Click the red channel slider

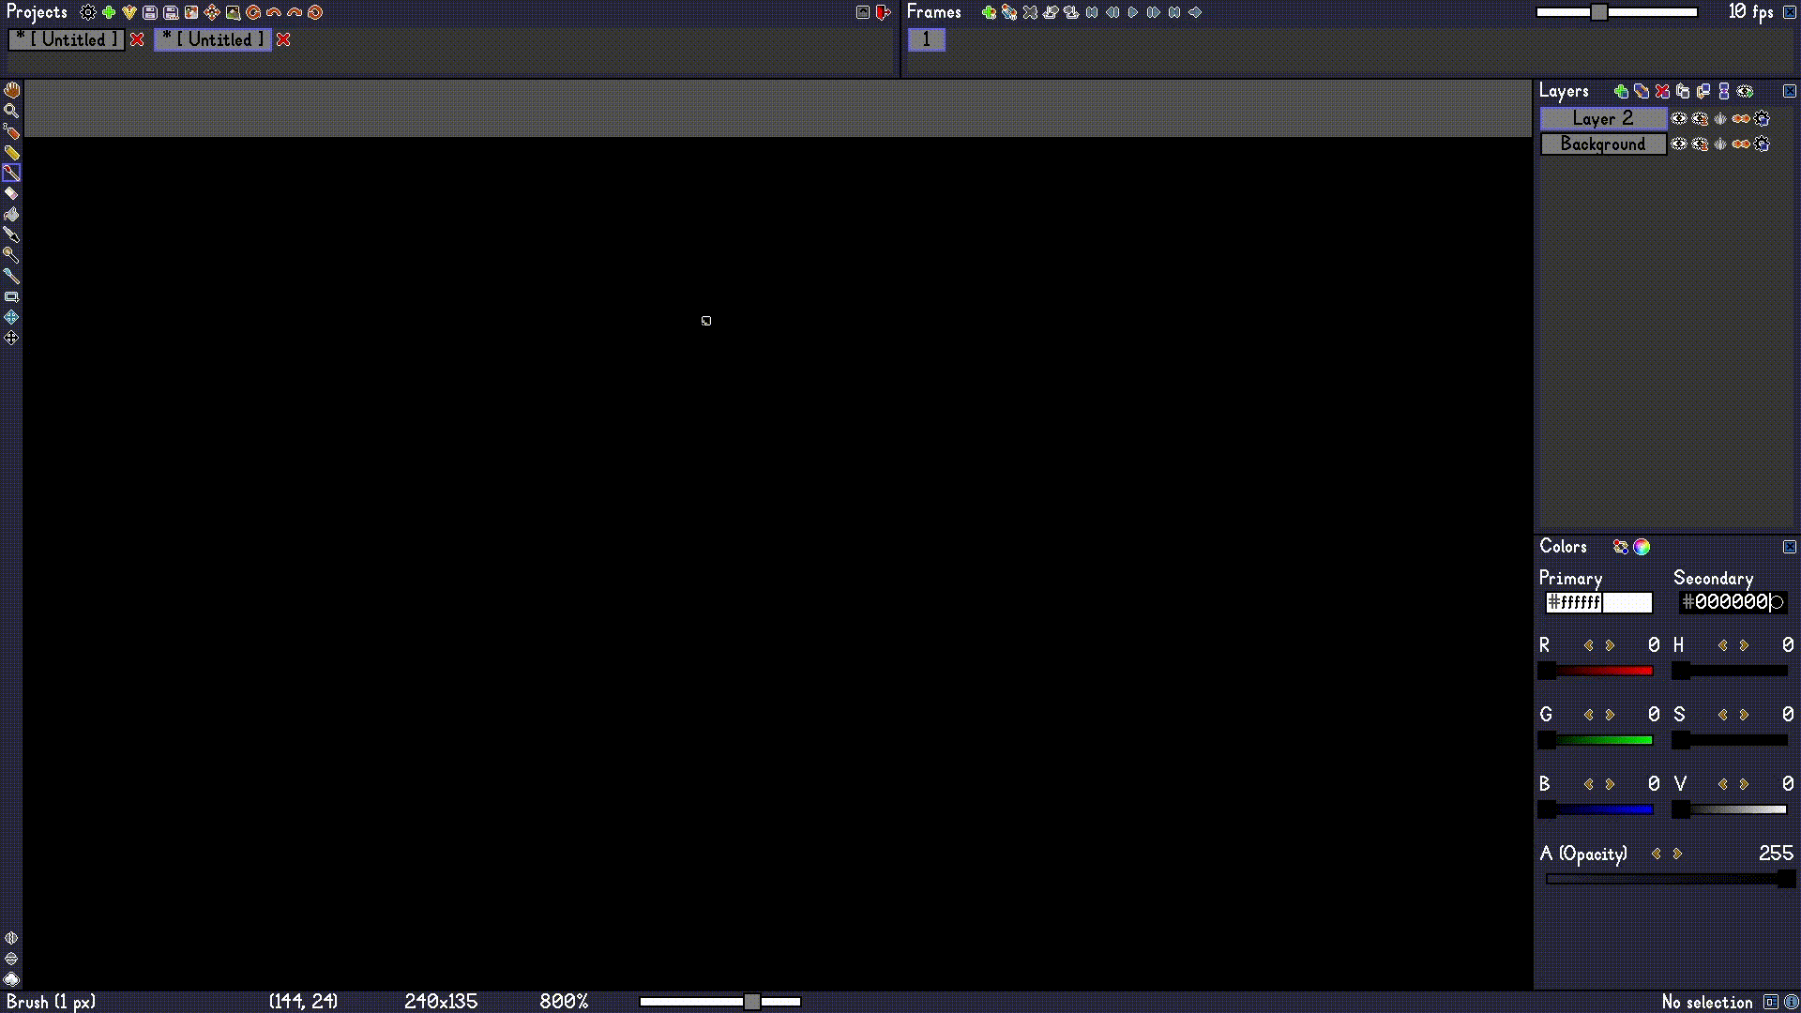tap(1599, 671)
